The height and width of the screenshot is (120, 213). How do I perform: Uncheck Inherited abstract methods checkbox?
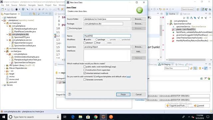(85, 73)
